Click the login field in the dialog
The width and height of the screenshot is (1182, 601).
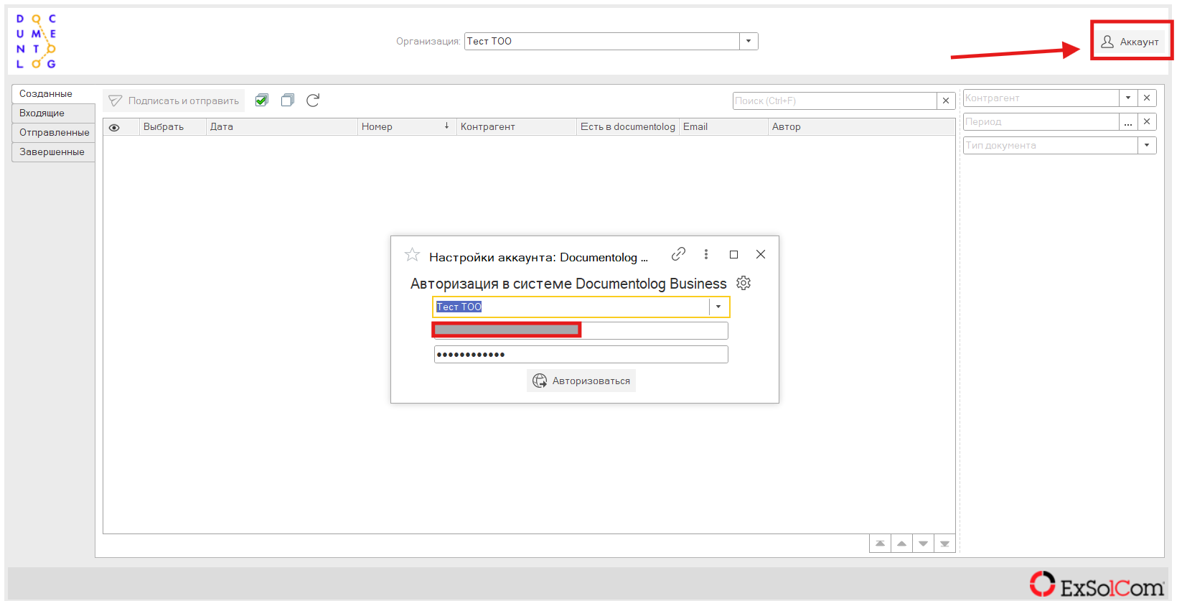(x=581, y=330)
